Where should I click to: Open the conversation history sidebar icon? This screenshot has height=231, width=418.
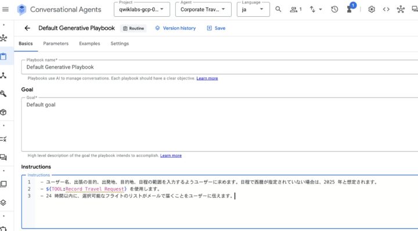[3, 157]
